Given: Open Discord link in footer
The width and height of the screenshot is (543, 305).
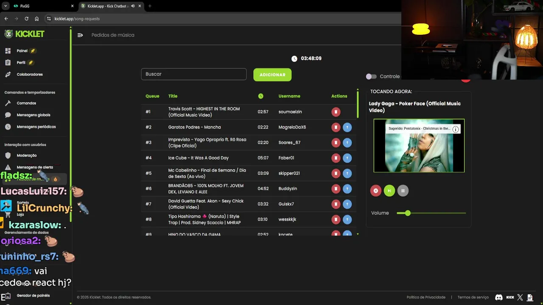Looking at the screenshot, I should 499,297.
